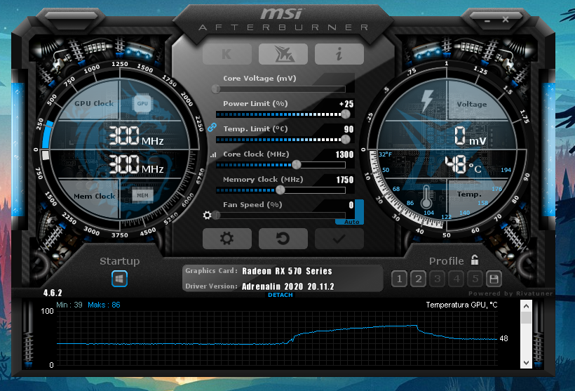This screenshot has width=575, height=391.
Task: Load profile slot 2
Action: tap(418, 279)
